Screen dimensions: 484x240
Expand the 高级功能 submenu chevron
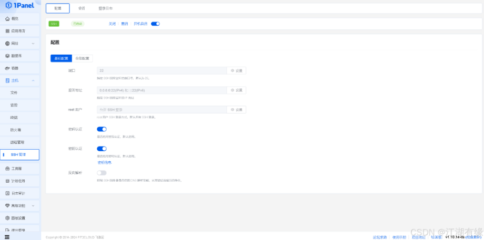tap(33, 205)
